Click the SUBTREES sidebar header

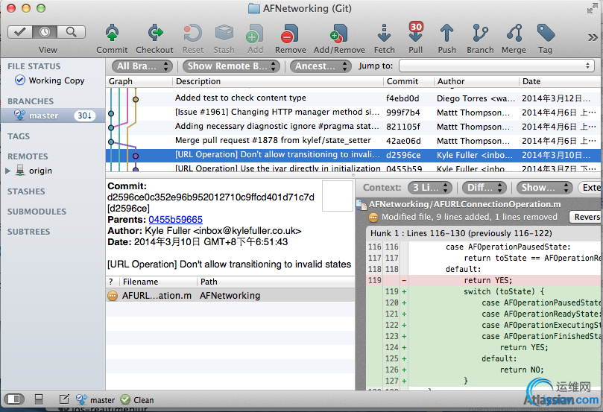tap(28, 232)
